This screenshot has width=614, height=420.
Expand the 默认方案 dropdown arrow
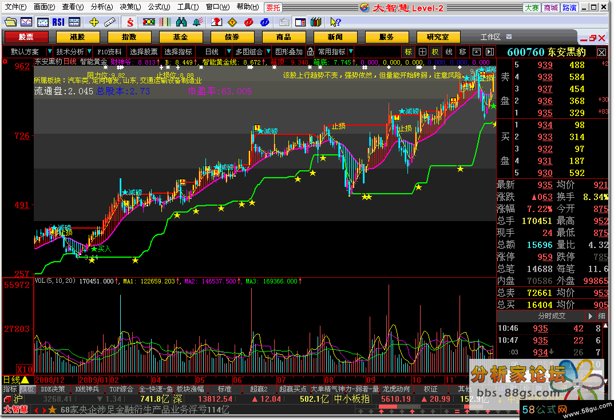point(49,51)
